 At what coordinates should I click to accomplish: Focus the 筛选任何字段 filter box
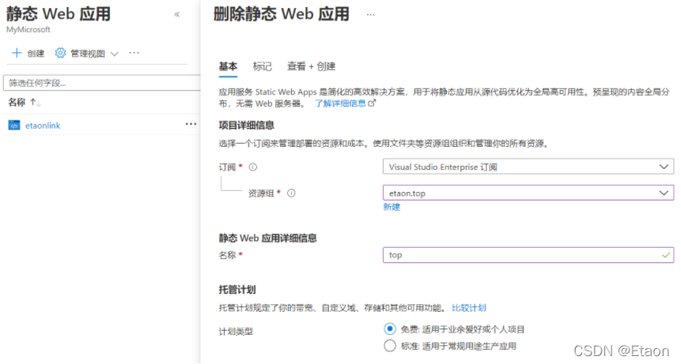pos(101,83)
